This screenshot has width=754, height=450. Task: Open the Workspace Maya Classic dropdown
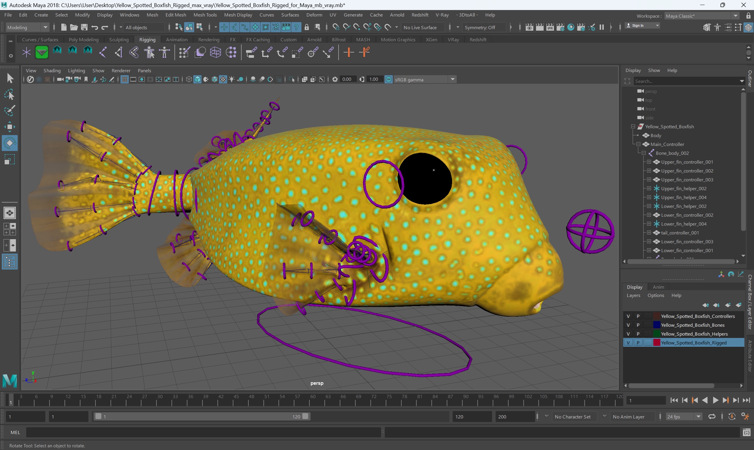click(x=702, y=16)
